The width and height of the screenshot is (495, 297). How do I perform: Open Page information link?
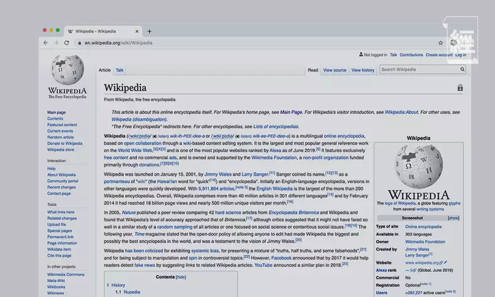pos(62,243)
